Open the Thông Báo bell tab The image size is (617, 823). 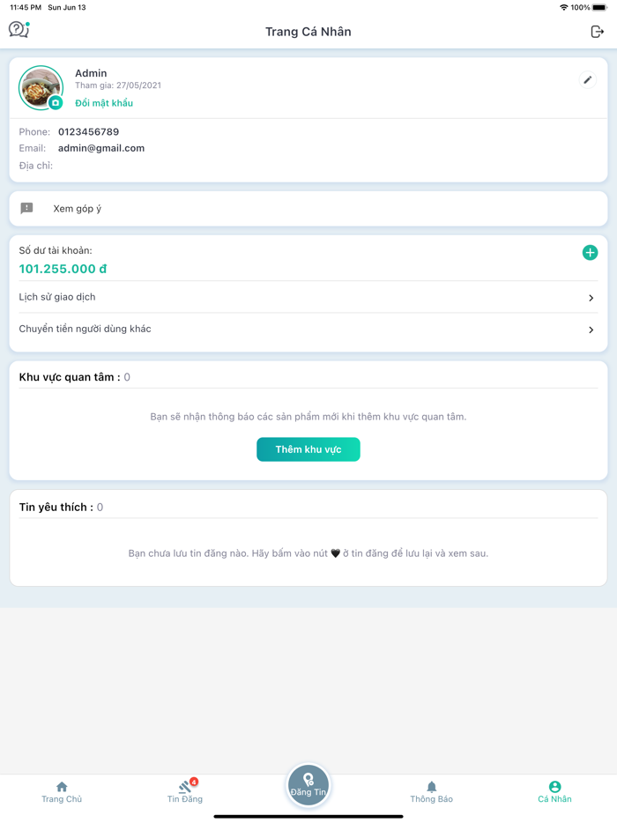click(x=431, y=791)
